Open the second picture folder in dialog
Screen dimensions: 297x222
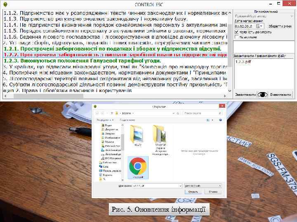click(x=160, y=140)
